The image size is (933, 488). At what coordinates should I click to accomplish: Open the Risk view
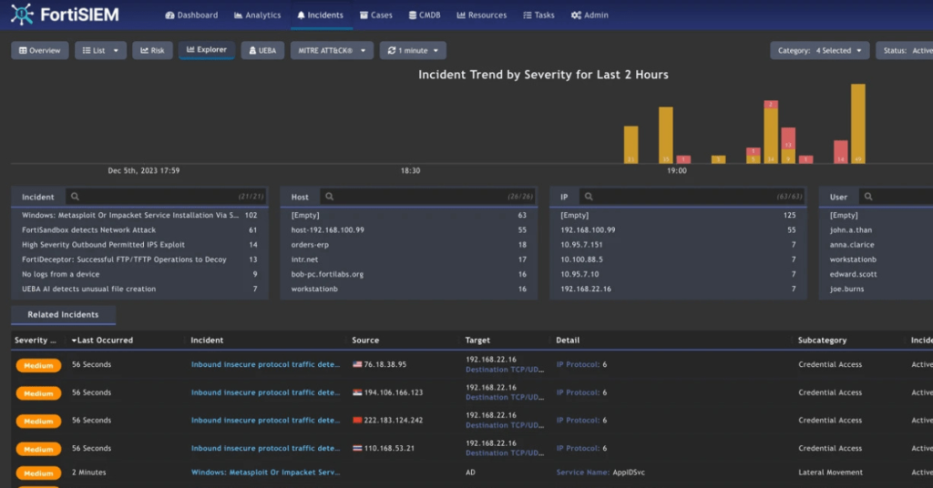click(152, 50)
